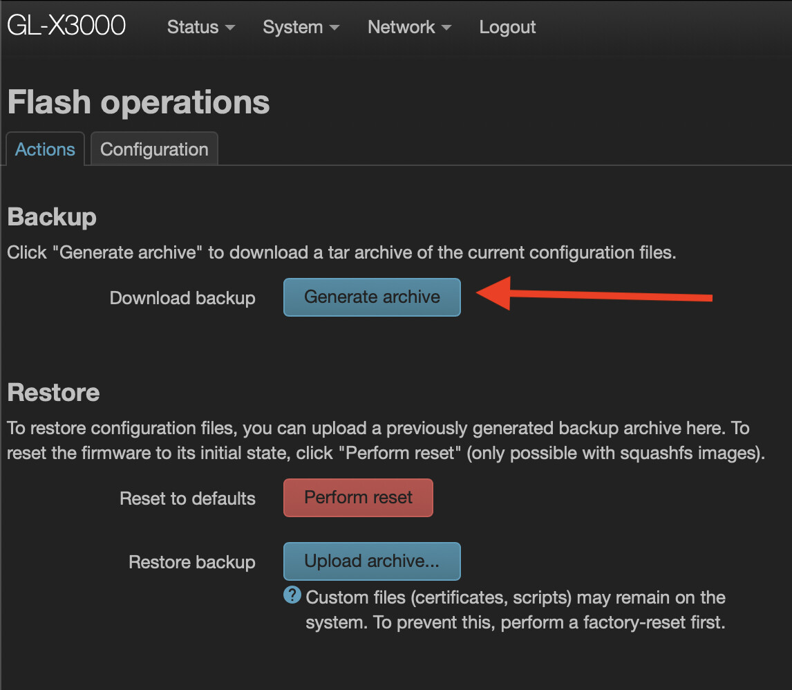Select the Actions tab
This screenshot has height=690, width=792.
point(45,149)
